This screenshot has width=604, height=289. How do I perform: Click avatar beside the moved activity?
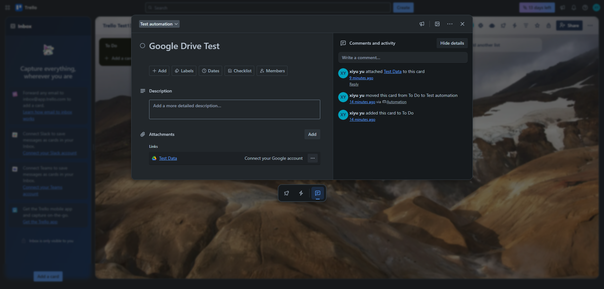point(343,97)
